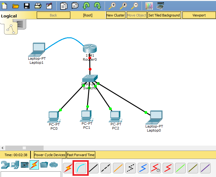
Task: Open the Print dialog via printer icon
Action: (38, 6)
